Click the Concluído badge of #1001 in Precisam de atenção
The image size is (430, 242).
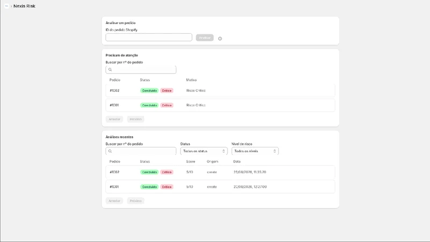[x=149, y=105]
